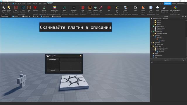Open View Sounds plugin
The height and width of the screenshot is (105, 187).
[151, 9]
